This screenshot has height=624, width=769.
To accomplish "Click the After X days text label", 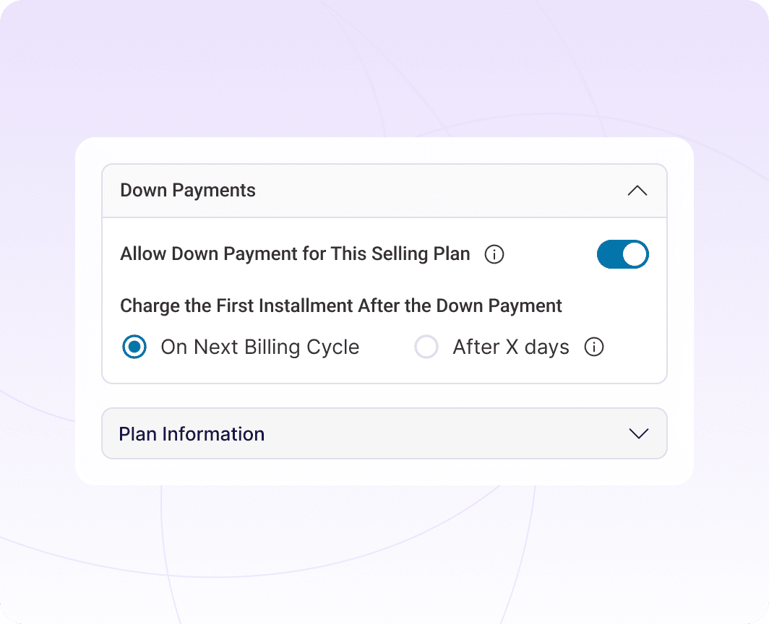I will click(x=510, y=347).
